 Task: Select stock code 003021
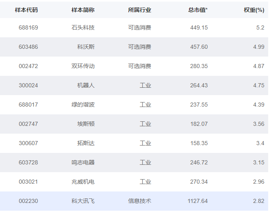tap(28, 182)
